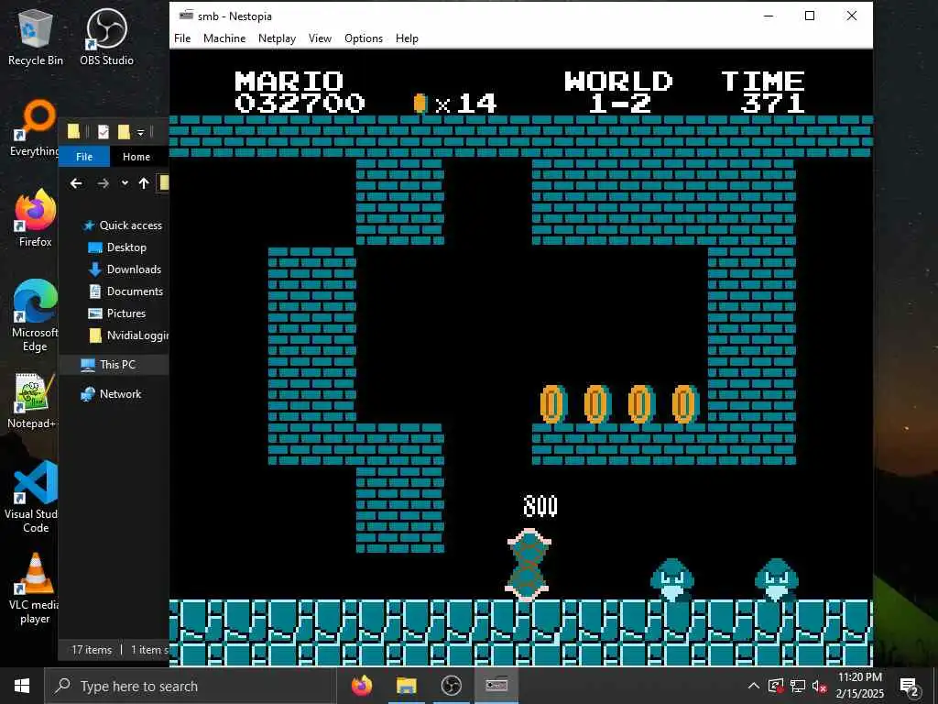This screenshot has width=938, height=704.
Task: Click the Windows Start button
Action: (22, 686)
